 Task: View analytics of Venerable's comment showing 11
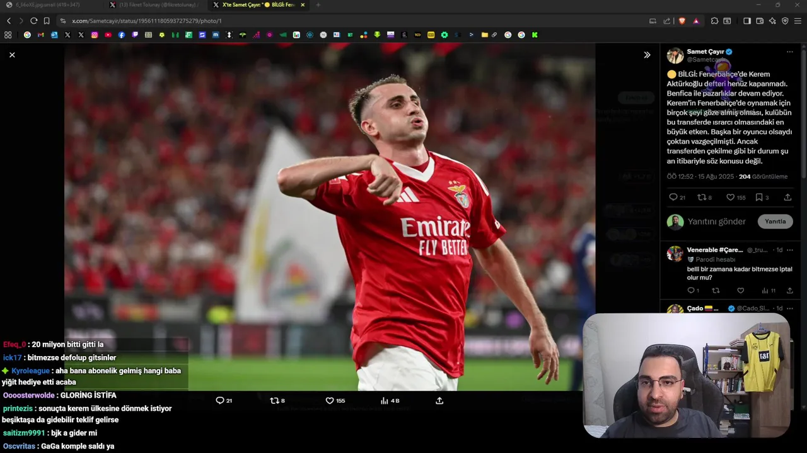click(769, 290)
